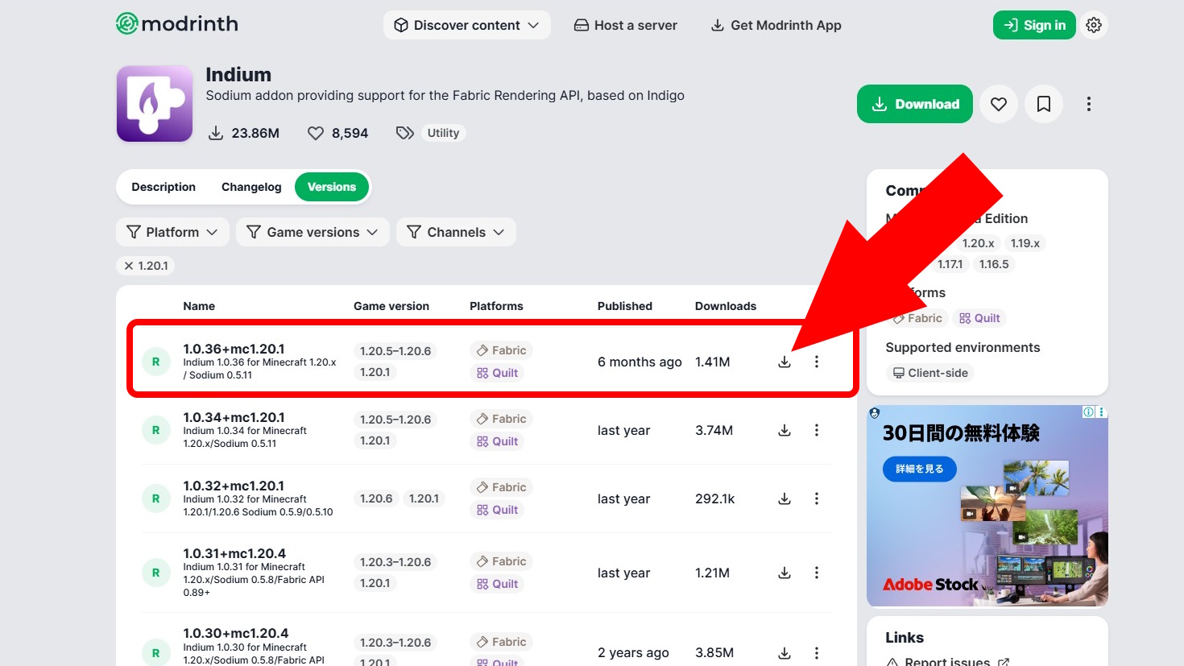Open the 1.0.30+mc1.20.4 row's options menu
This screenshot has height=666, width=1184.
click(x=817, y=652)
